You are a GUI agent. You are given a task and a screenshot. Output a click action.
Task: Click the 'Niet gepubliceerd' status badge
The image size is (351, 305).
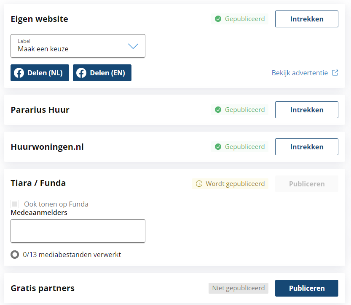click(x=238, y=288)
